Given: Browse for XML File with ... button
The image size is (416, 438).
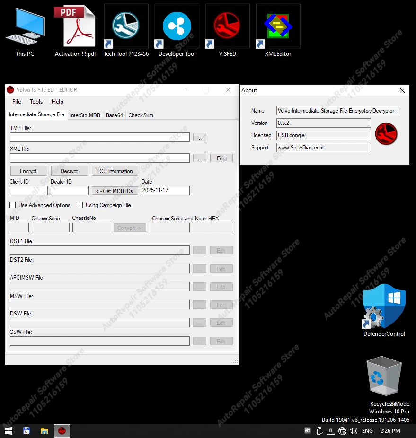Looking at the screenshot, I should 200,158.
